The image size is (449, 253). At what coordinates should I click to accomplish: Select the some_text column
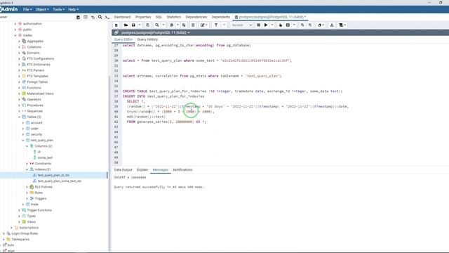click(45, 157)
